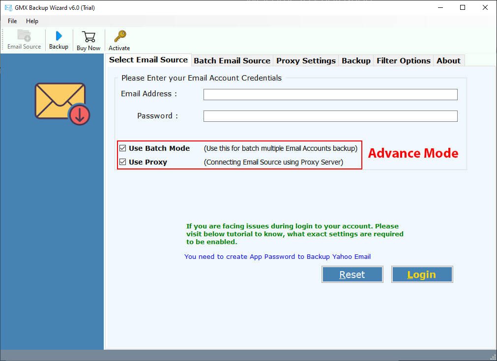This screenshot has height=361, width=497.
Task: Open the Help menu
Action: coord(32,21)
